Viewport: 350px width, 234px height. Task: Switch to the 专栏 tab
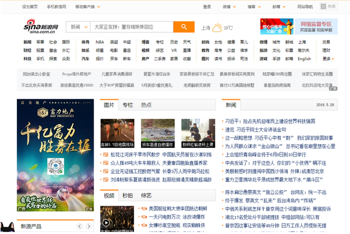point(127,105)
